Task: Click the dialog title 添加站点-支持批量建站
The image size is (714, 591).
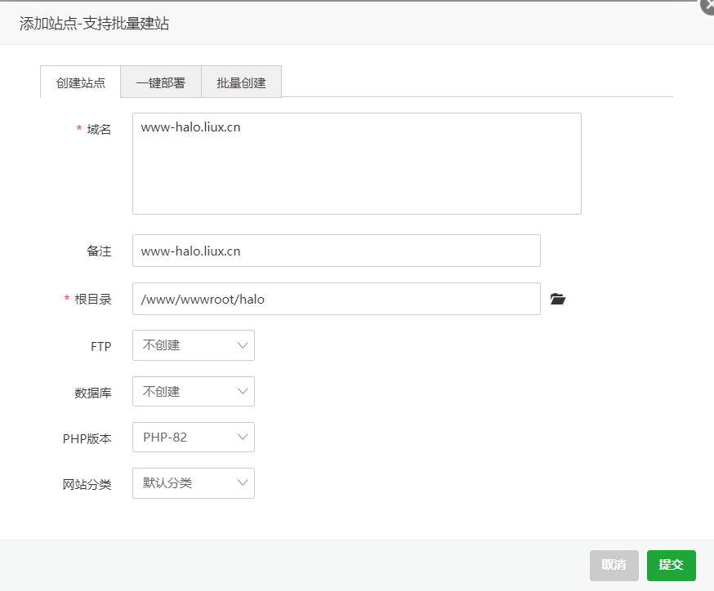Action: coord(94,24)
